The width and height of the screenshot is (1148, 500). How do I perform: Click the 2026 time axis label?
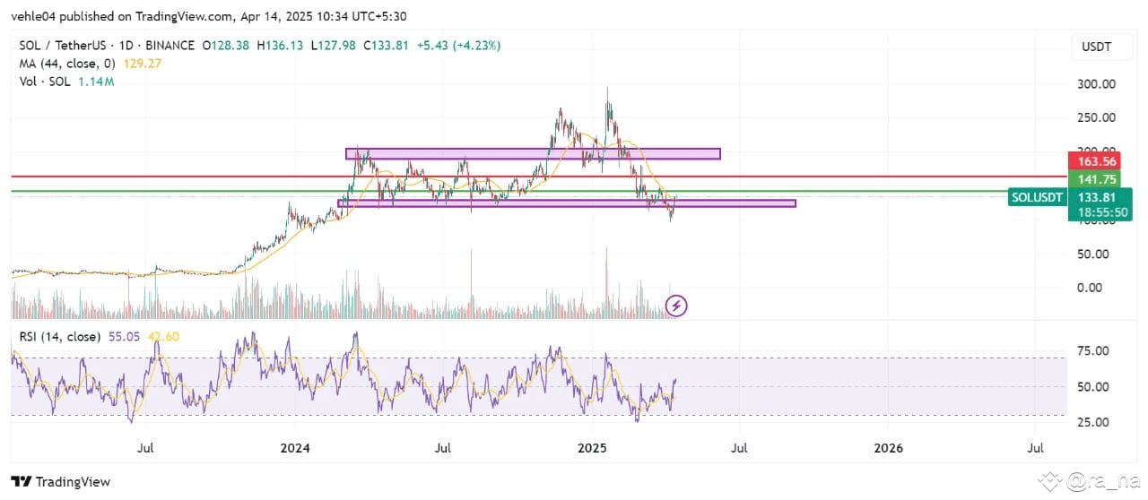coord(888,447)
